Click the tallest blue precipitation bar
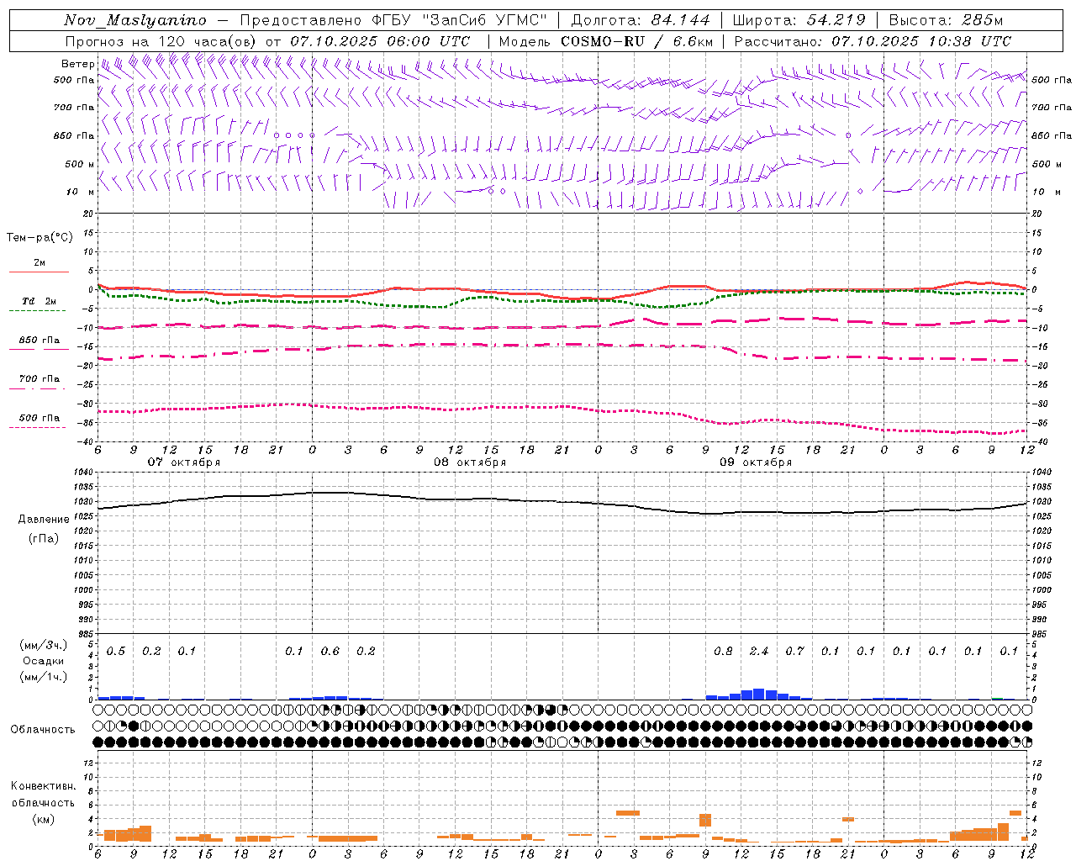 (759, 694)
